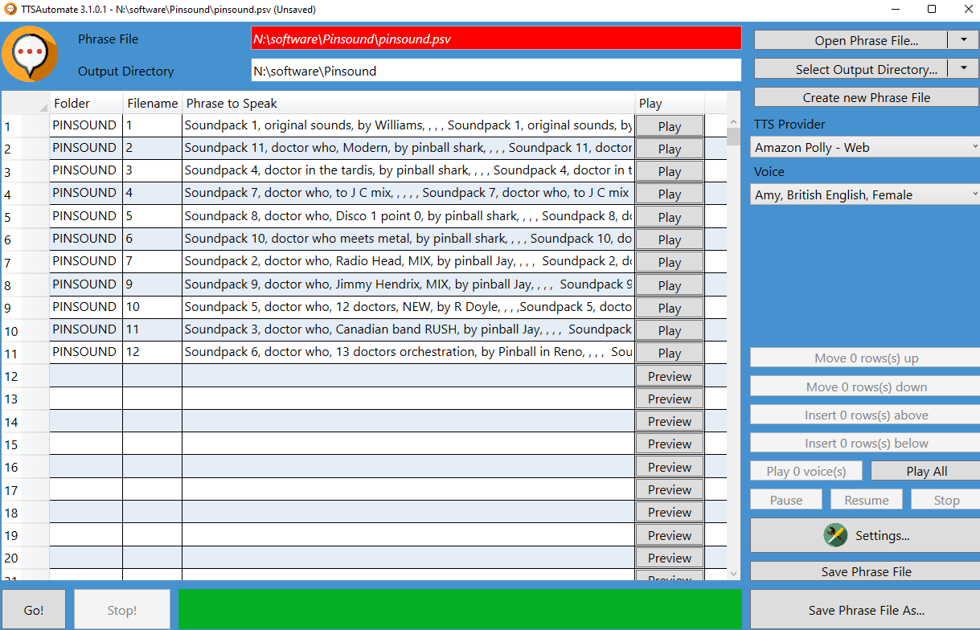This screenshot has height=630, width=980.
Task: Expand the Open Phrase File arrow dropdown
Action: pos(963,40)
